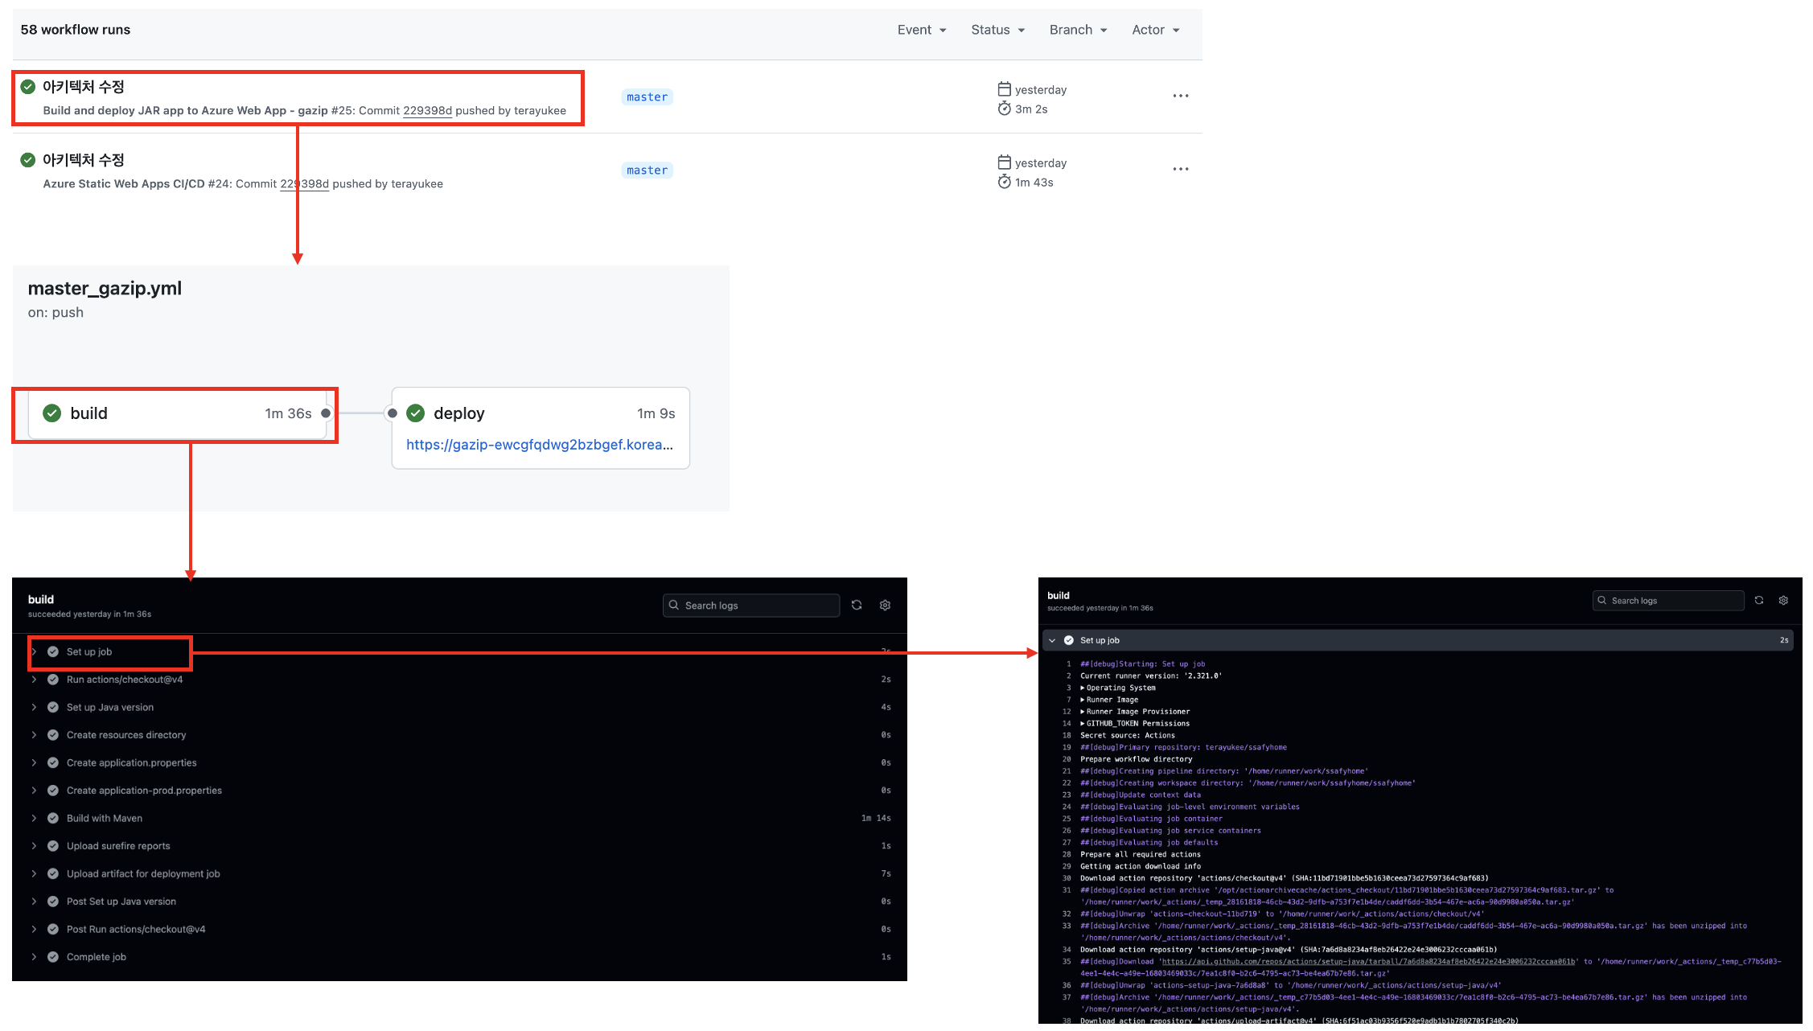Open the gazip deployment URL link
1813x1031 pixels.
click(x=539, y=445)
